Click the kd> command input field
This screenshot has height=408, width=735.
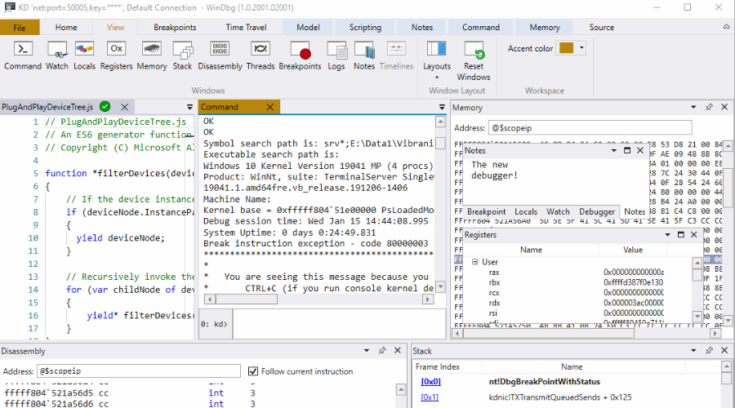tap(338, 324)
